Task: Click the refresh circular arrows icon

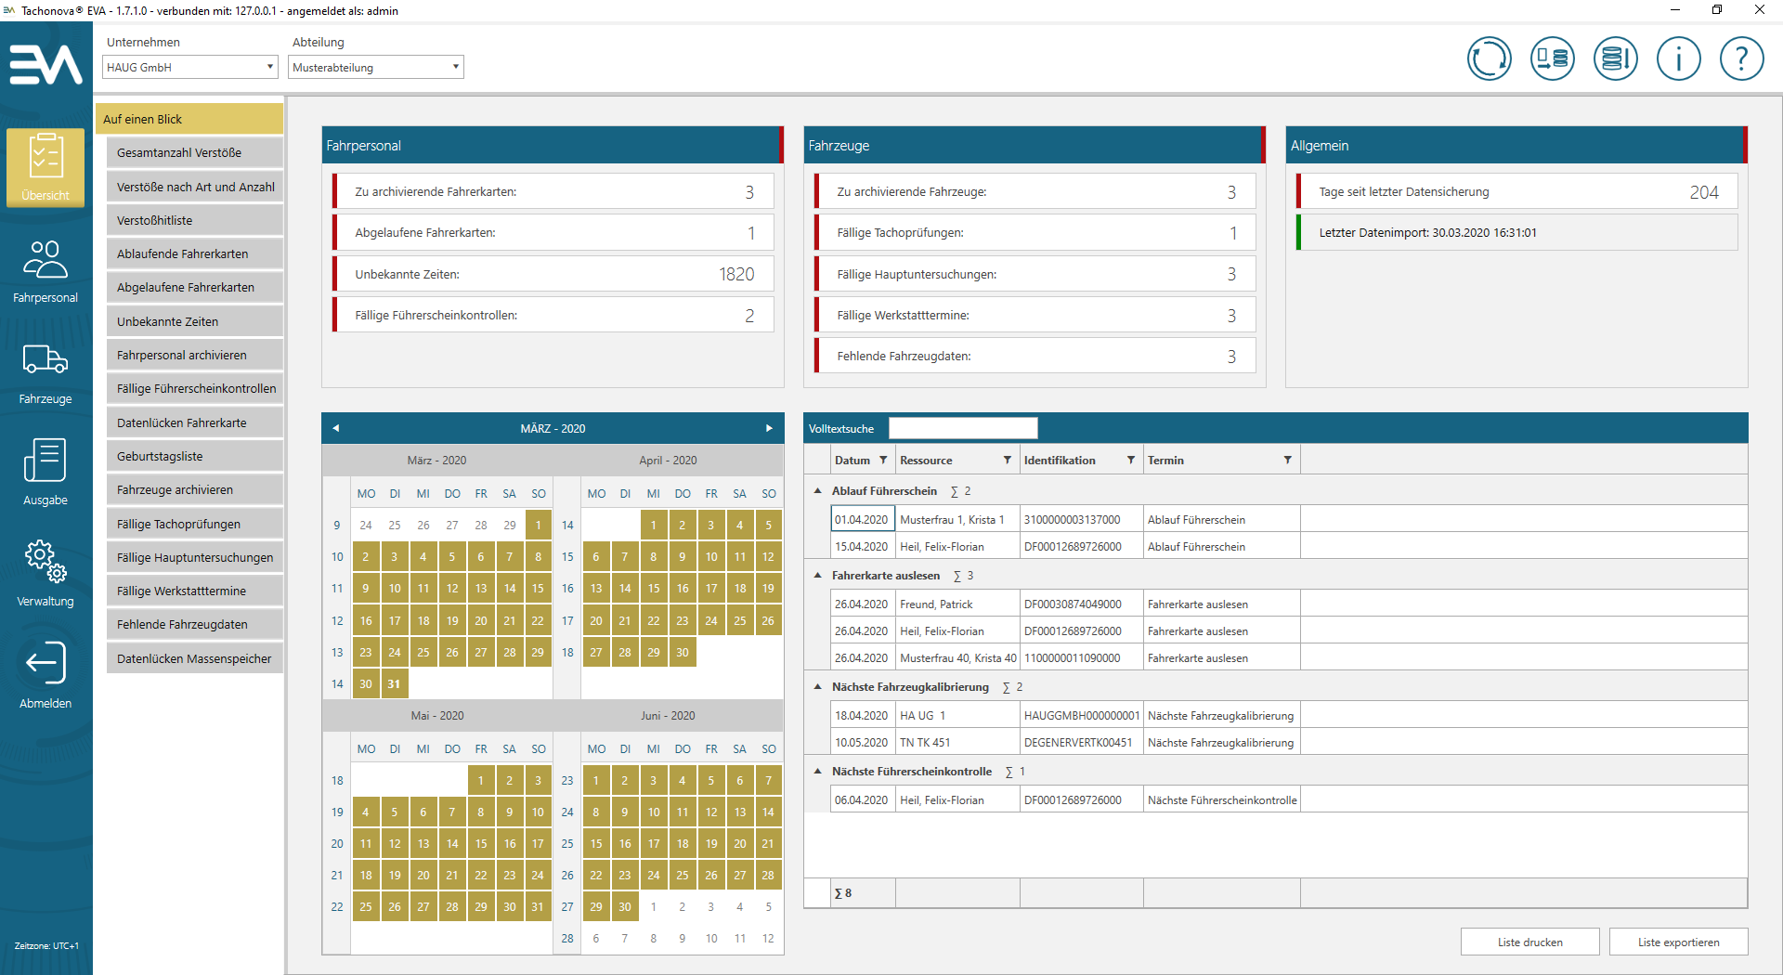Action: click(1489, 59)
